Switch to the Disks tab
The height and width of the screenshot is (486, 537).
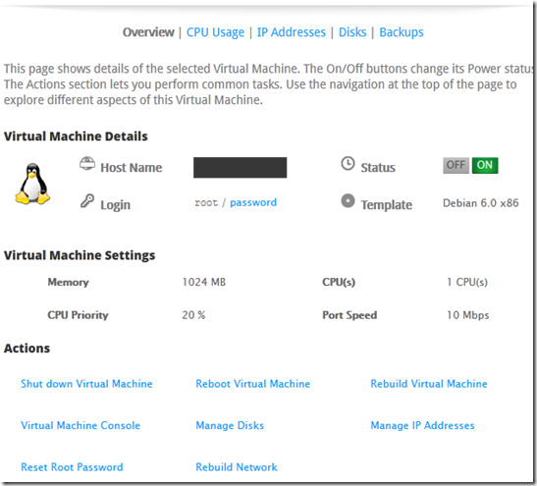(352, 32)
